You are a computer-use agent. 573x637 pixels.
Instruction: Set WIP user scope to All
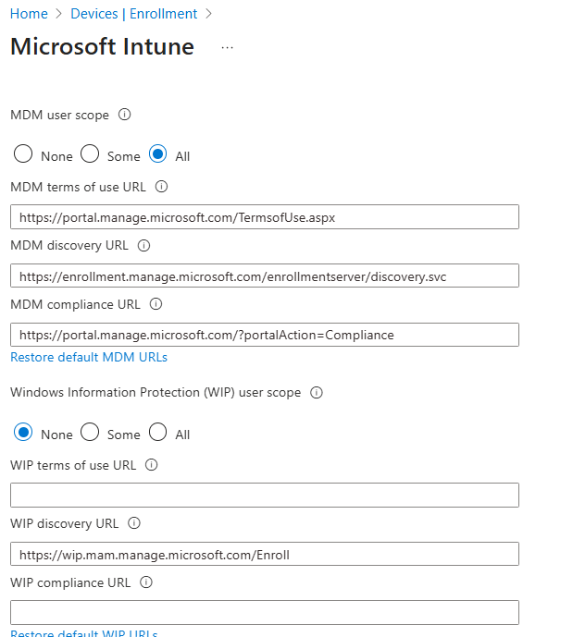[x=157, y=432]
